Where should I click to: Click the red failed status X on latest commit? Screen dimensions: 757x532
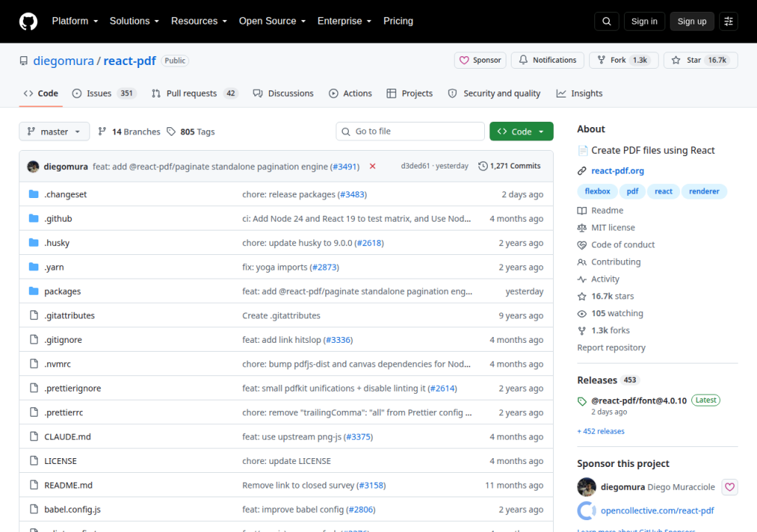373,166
